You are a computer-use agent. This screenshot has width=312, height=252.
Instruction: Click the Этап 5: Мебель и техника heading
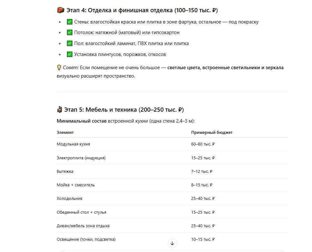(124, 110)
